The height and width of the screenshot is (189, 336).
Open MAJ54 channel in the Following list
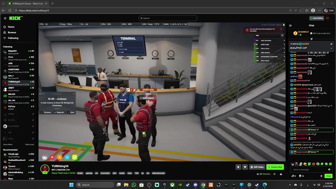pos(18,95)
